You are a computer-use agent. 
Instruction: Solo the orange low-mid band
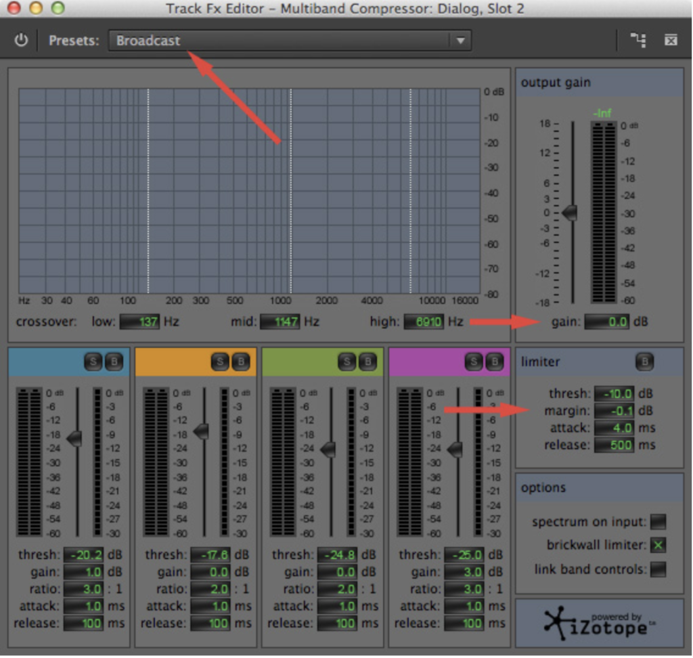pos(220,361)
